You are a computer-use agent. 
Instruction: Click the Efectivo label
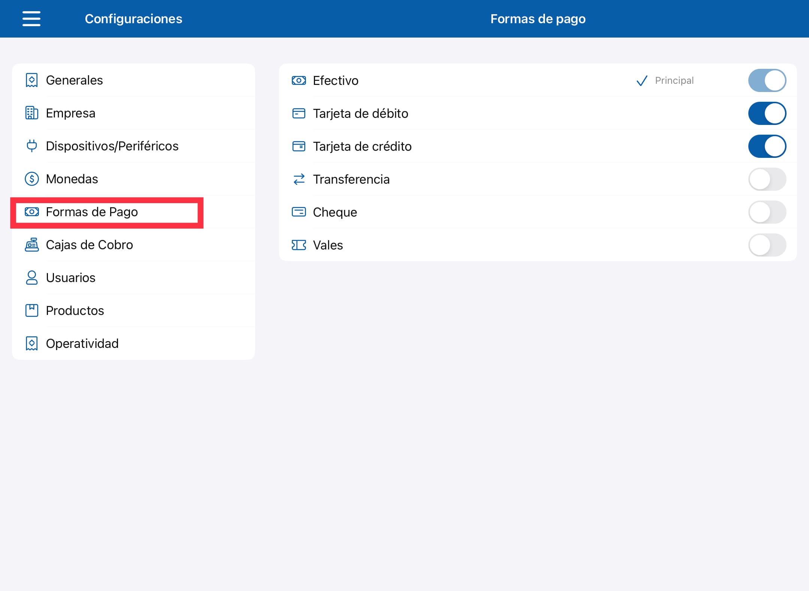coord(336,80)
